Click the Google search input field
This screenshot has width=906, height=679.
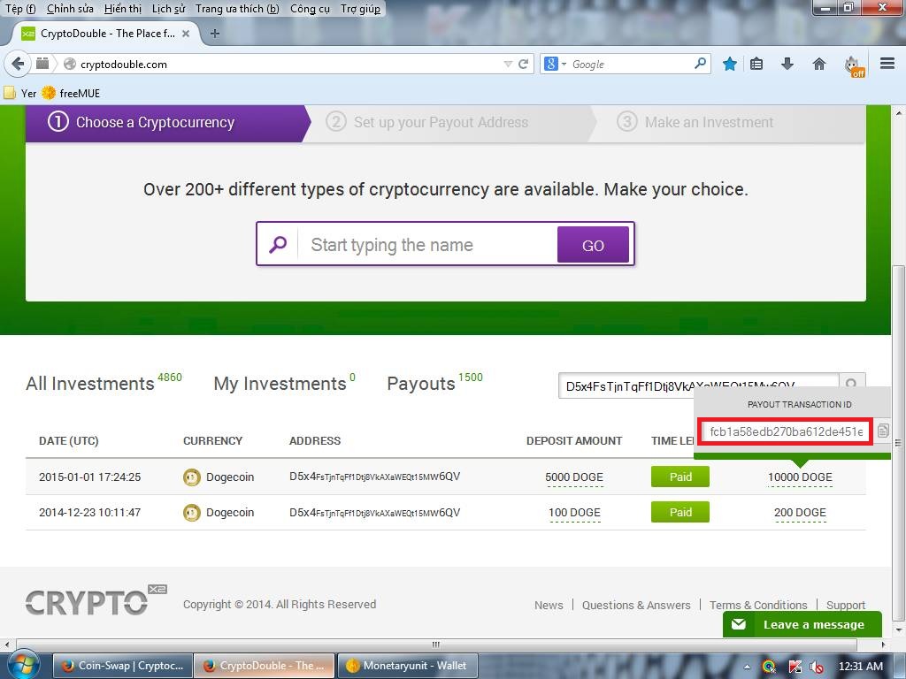pos(631,64)
